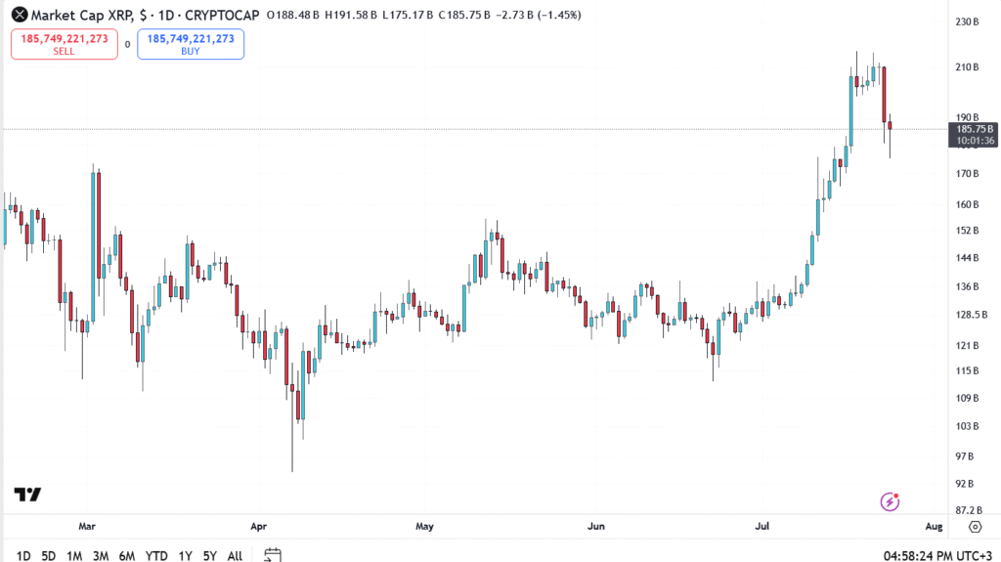Open the UTC+3 timezone menu
The width and height of the screenshot is (1001, 562).
974,555
